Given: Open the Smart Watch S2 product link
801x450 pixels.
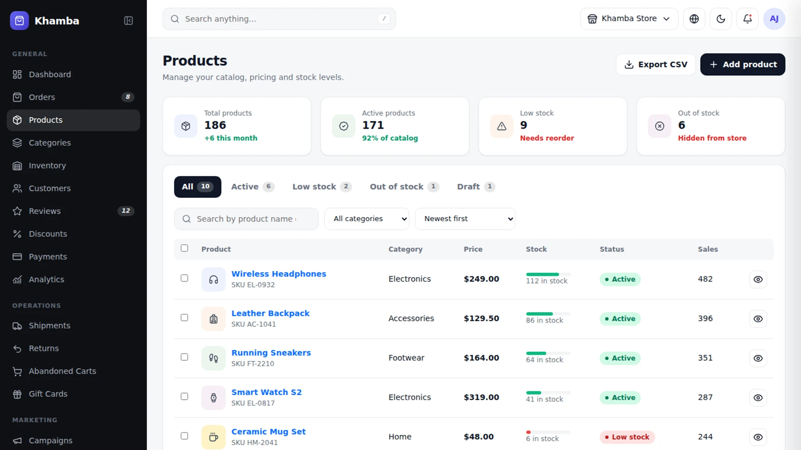Looking at the screenshot, I should [267, 392].
